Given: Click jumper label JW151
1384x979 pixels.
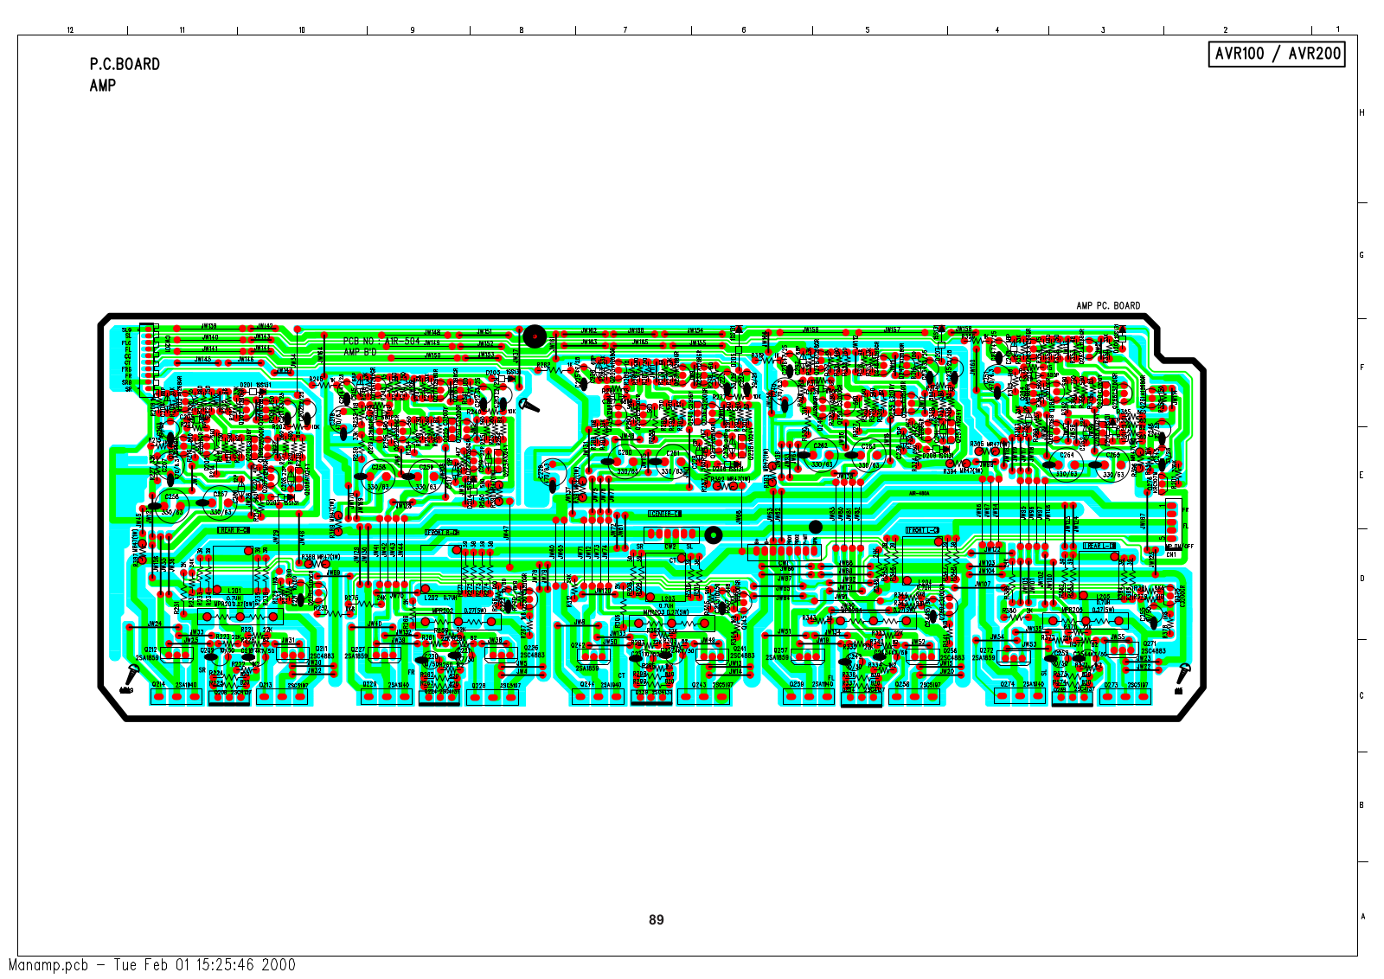Looking at the screenshot, I should point(485,332).
